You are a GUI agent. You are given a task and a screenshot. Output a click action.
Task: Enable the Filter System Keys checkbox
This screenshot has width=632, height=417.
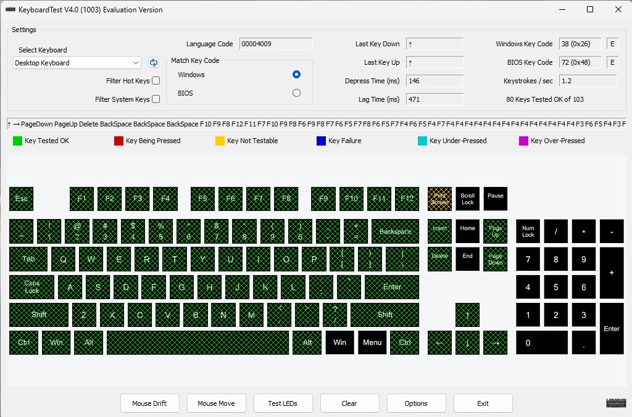(156, 99)
